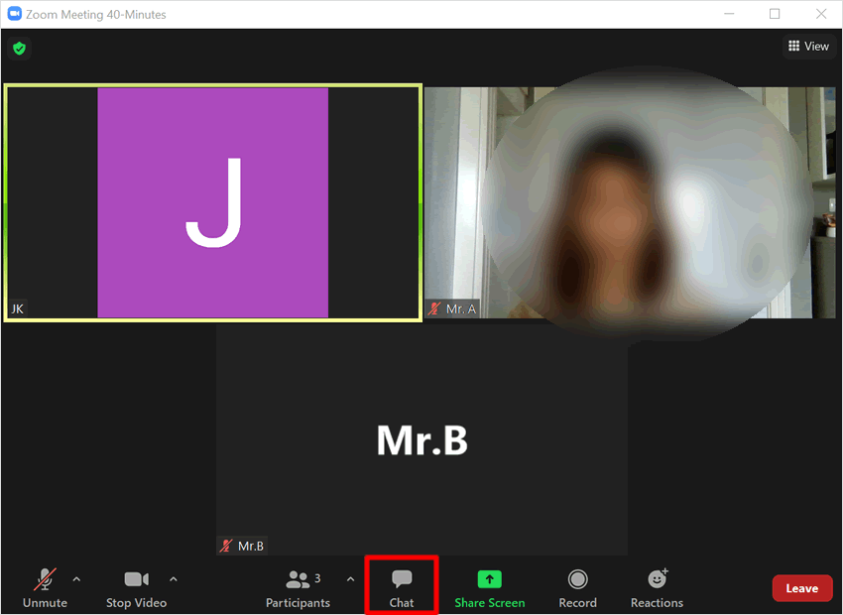The width and height of the screenshot is (843, 615).
Task: Start recording with Record button
Action: pos(577,588)
